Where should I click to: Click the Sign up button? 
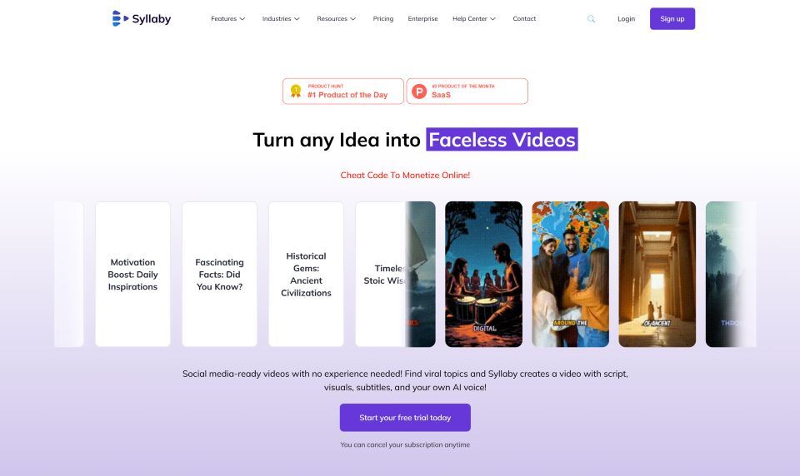pyautogui.click(x=672, y=19)
